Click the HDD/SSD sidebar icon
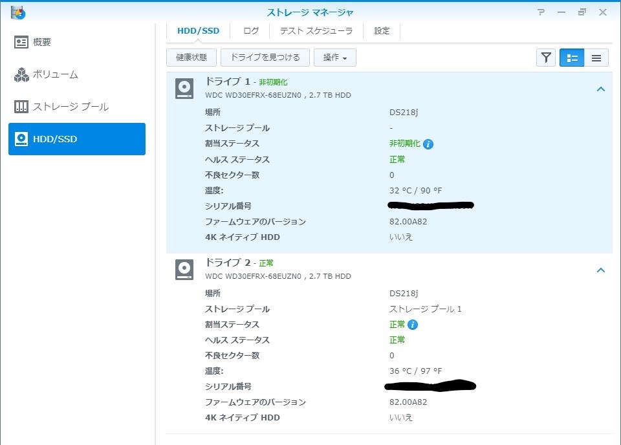The width and height of the screenshot is (621, 445). pos(23,139)
